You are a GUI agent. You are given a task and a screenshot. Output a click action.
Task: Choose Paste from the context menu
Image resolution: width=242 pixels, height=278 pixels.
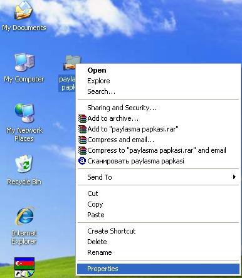coord(158,215)
